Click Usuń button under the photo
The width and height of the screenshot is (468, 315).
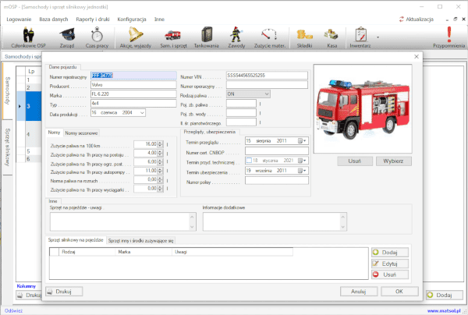click(x=355, y=161)
